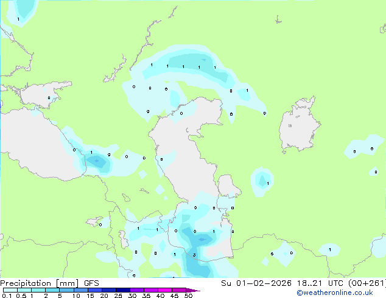This screenshot has width=386, height=298.
Task: Click the "15" legend scale label
Action: (x=90, y=296)
